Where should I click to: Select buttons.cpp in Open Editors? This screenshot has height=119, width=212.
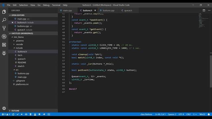(33, 26)
